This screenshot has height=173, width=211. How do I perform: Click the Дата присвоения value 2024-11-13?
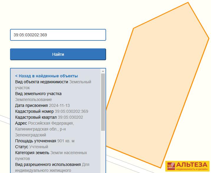(59, 105)
